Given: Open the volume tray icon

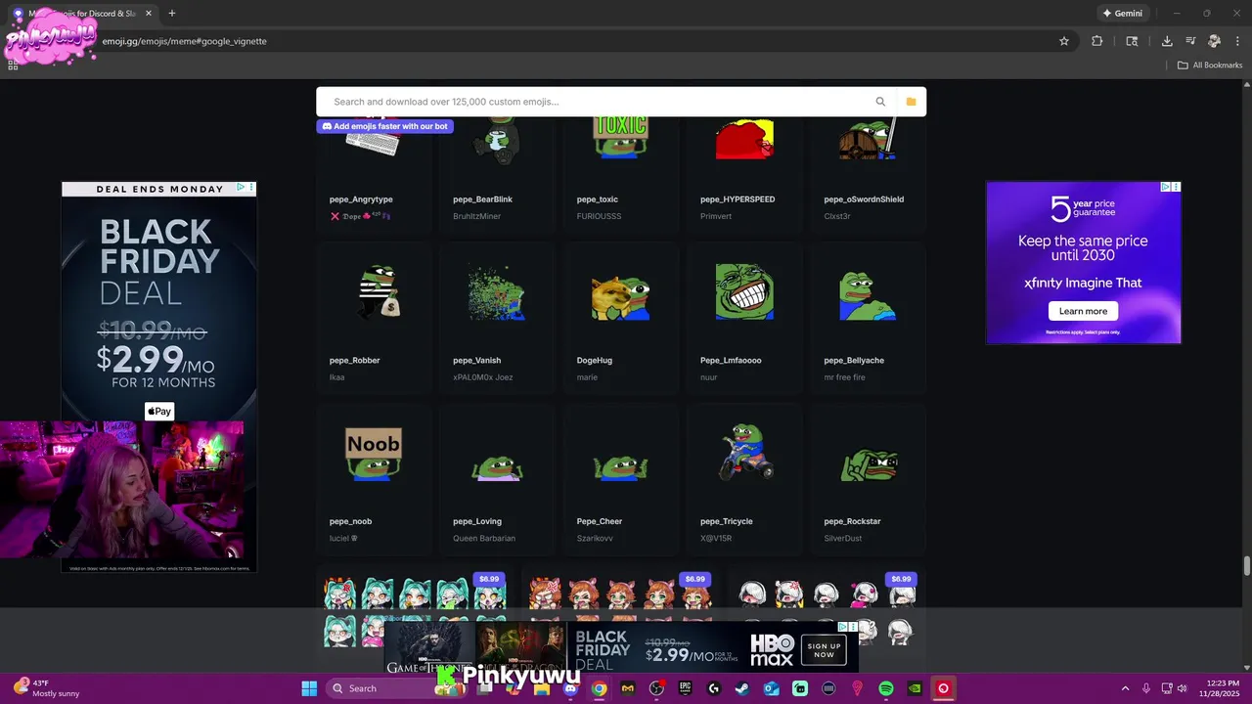Looking at the screenshot, I should [1184, 688].
